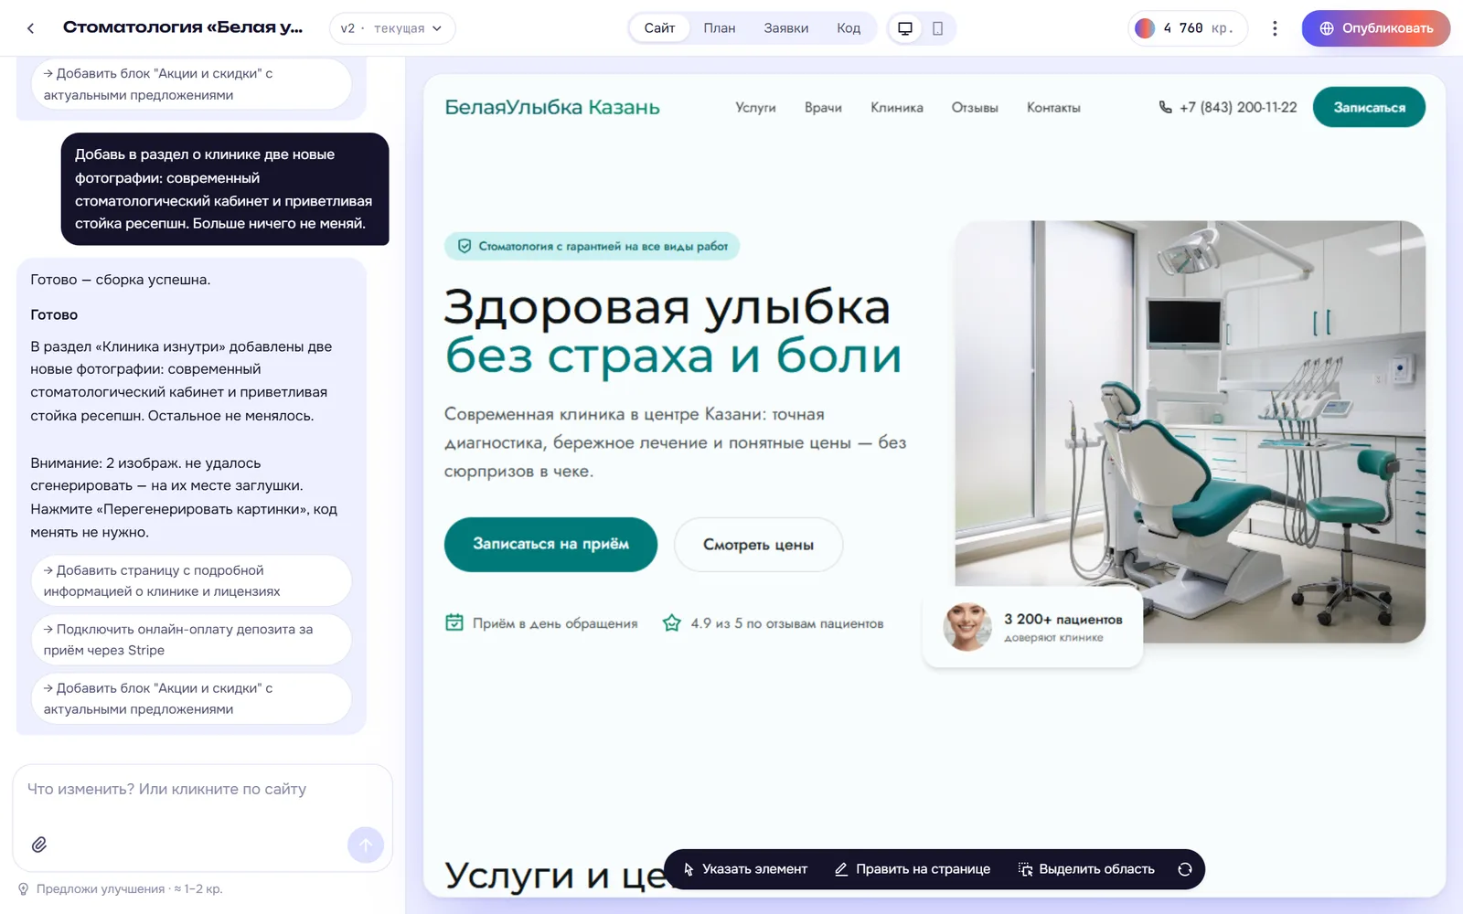The width and height of the screenshot is (1463, 914).
Task: Open the Заявки tab
Action: (786, 28)
